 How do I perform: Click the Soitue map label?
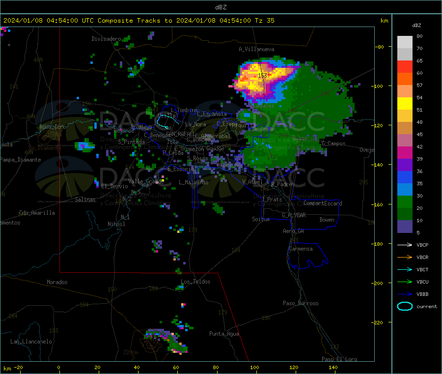tap(261, 219)
